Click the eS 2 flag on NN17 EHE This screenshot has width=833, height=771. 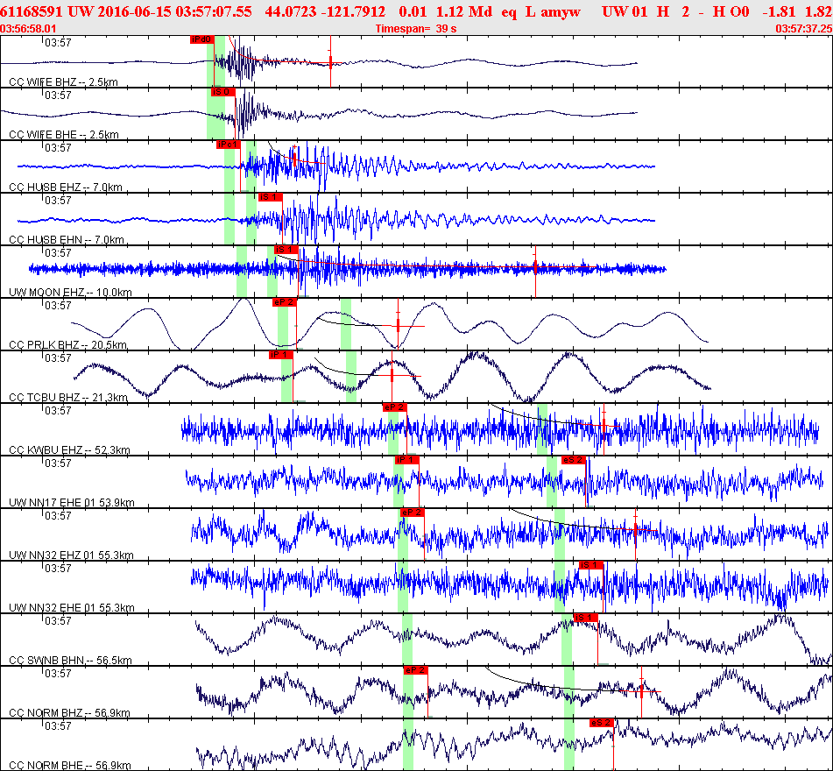[574, 460]
